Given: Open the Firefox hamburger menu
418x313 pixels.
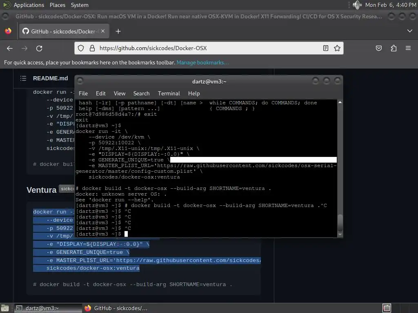Looking at the screenshot, I should pyautogui.click(x=408, y=48).
